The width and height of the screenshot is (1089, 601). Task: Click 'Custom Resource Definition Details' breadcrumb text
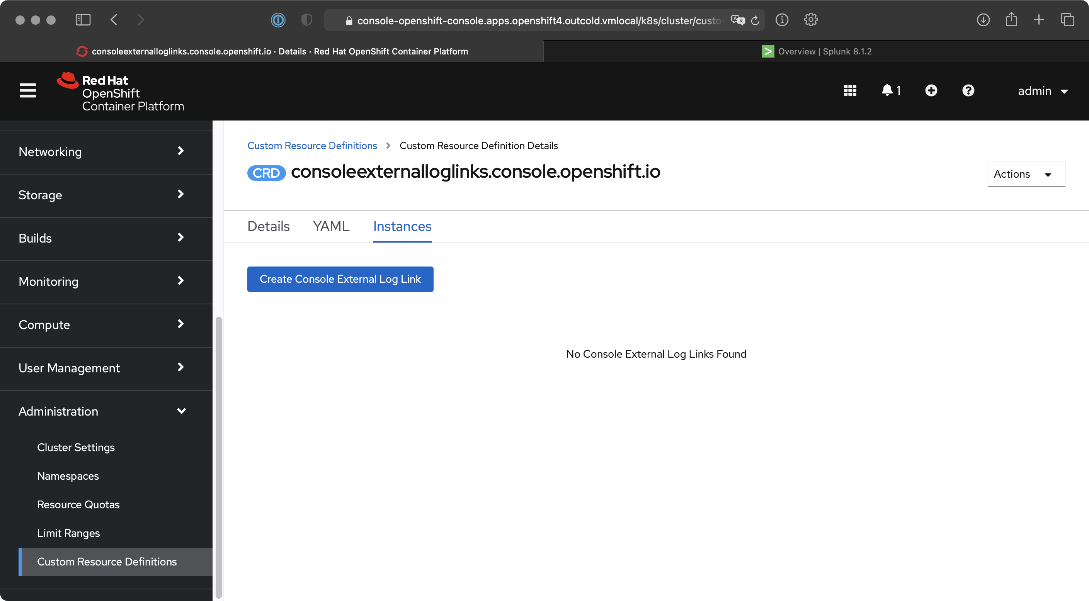pyautogui.click(x=478, y=146)
